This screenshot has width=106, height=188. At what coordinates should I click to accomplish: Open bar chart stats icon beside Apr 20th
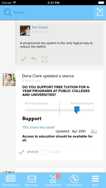[94, 131]
